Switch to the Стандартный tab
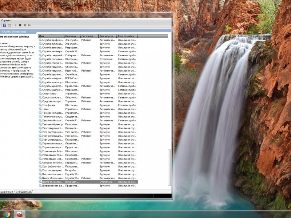 click(23, 192)
